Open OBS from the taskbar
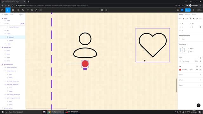The image size is (203, 114). [x=72, y=112]
